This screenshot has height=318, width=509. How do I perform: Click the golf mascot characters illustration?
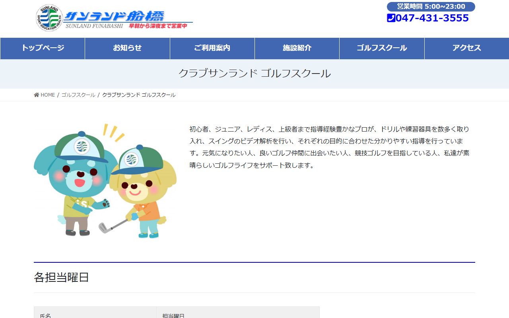105,181
